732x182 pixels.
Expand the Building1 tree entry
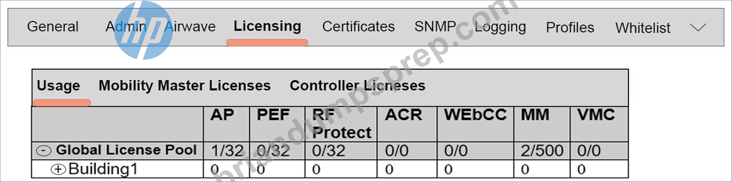pyautogui.click(x=58, y=169)
